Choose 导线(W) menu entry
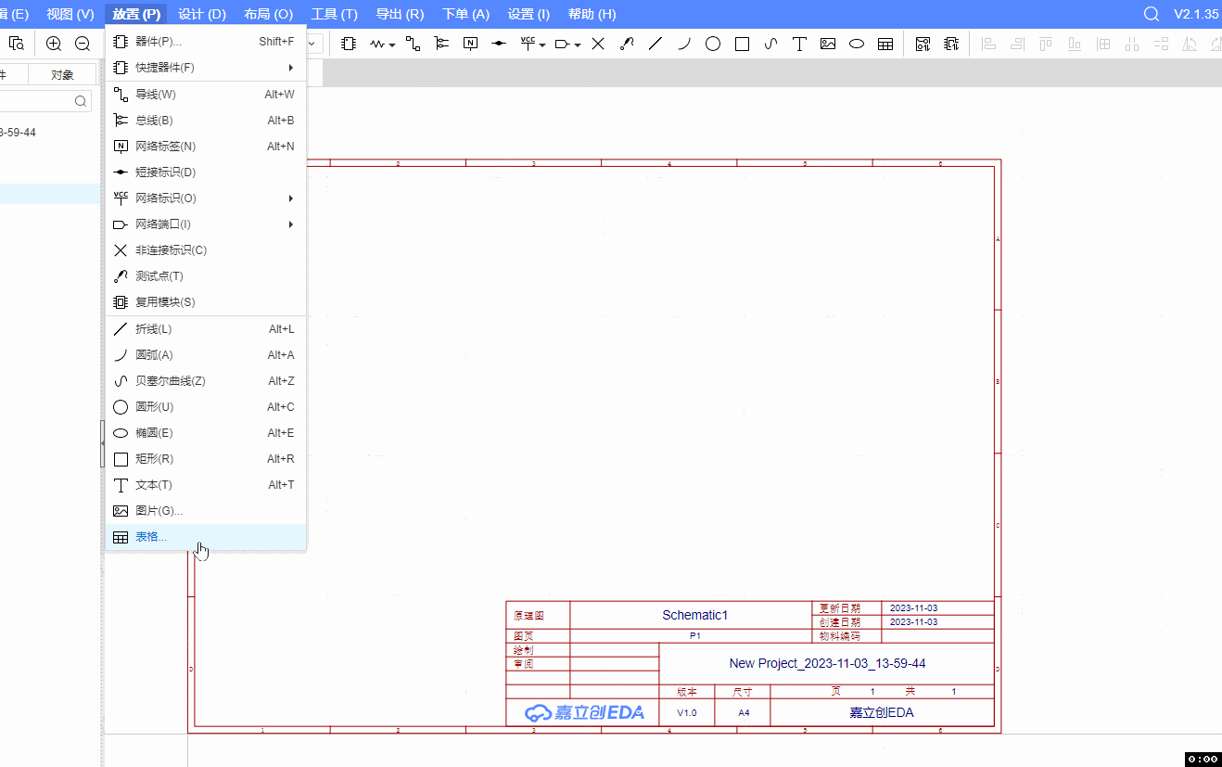This screenshot has width=1222, height=767. tap(206, 95)
